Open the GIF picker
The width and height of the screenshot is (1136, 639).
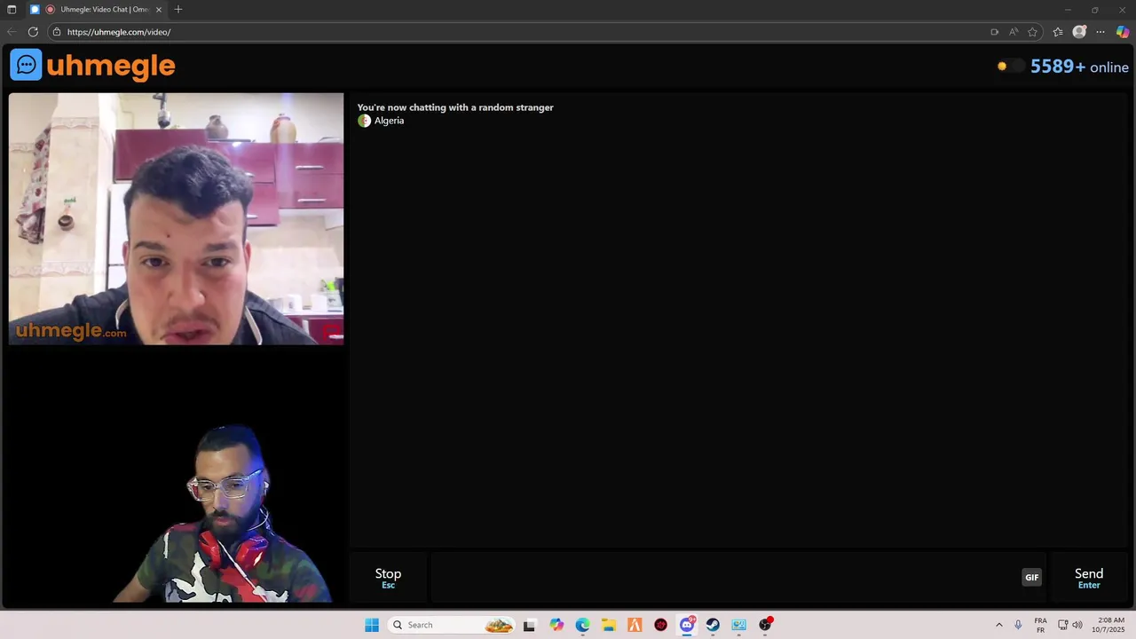point(1031,577)
